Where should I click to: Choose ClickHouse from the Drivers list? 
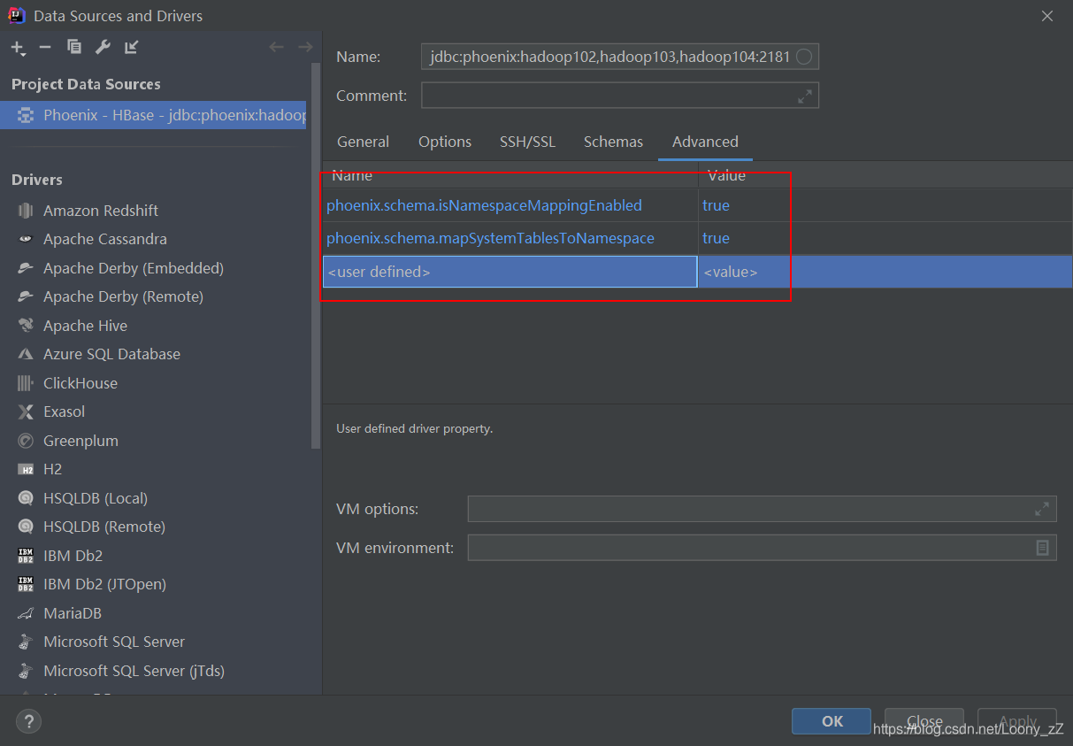pos(80,383)
